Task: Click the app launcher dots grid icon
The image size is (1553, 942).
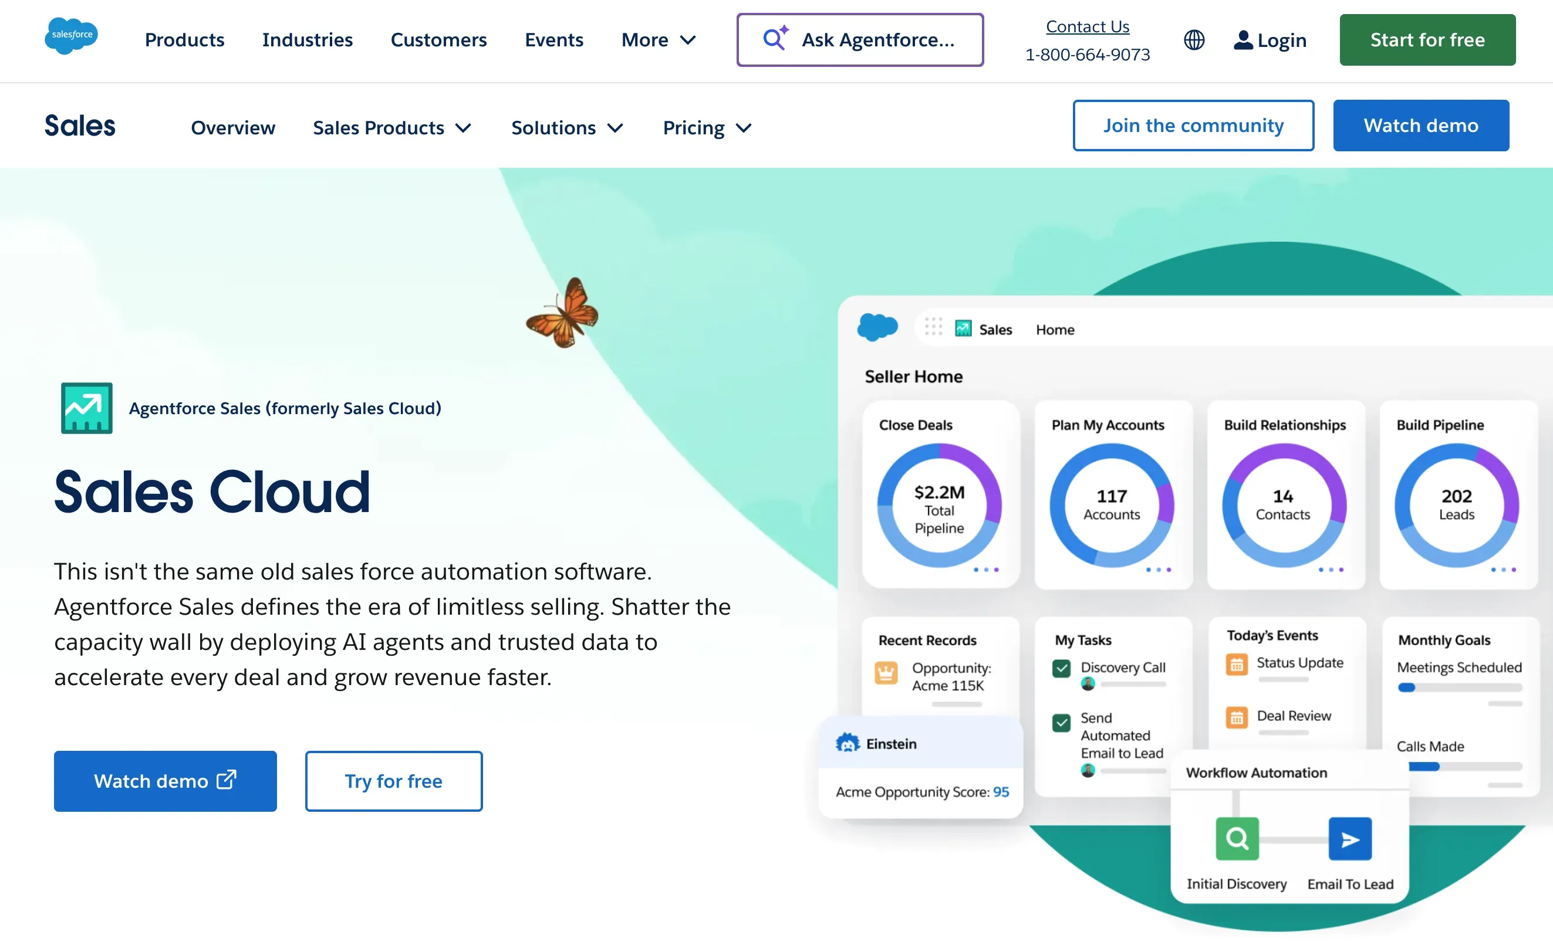Action: point(933,327)
